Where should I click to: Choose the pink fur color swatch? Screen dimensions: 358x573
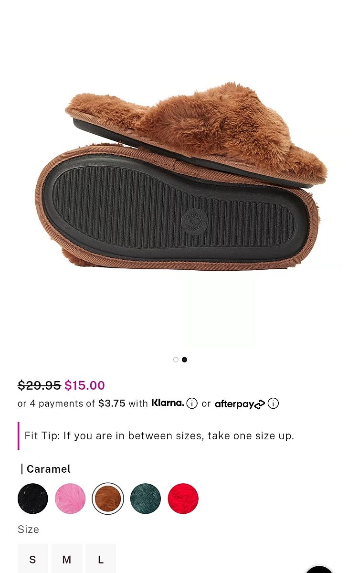[70, 499]
